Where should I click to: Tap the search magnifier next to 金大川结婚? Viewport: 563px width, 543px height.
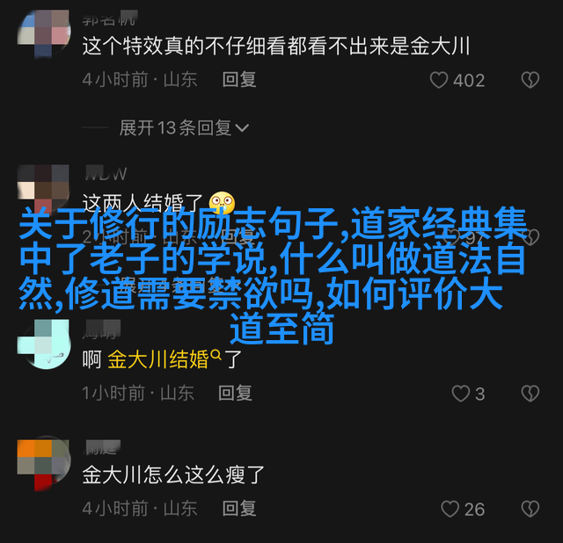tap(216, 355)
